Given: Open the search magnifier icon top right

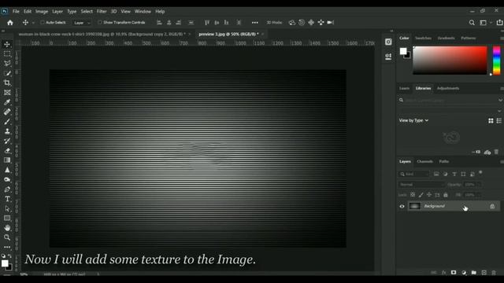Looking at the screenshot, I should tap(472, 23).
